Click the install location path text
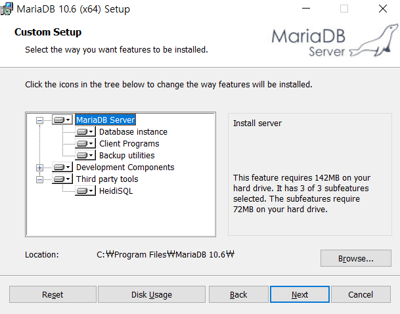The height and width of the screenshot is (314, 400). click(x=166, y=254)
